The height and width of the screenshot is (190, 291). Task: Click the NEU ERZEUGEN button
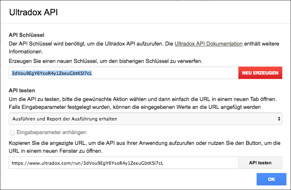click(260, 73)
